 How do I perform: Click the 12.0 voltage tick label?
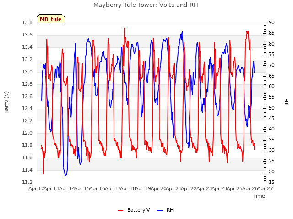pyautogui.click(x=27, y=133)
